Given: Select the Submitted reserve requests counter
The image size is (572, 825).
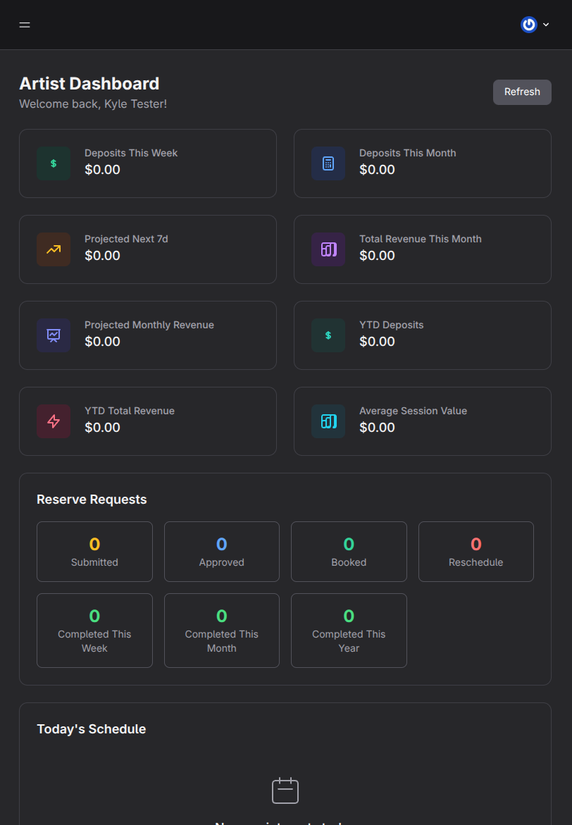Looking at the screenshot, I should [x=94, y=552].
